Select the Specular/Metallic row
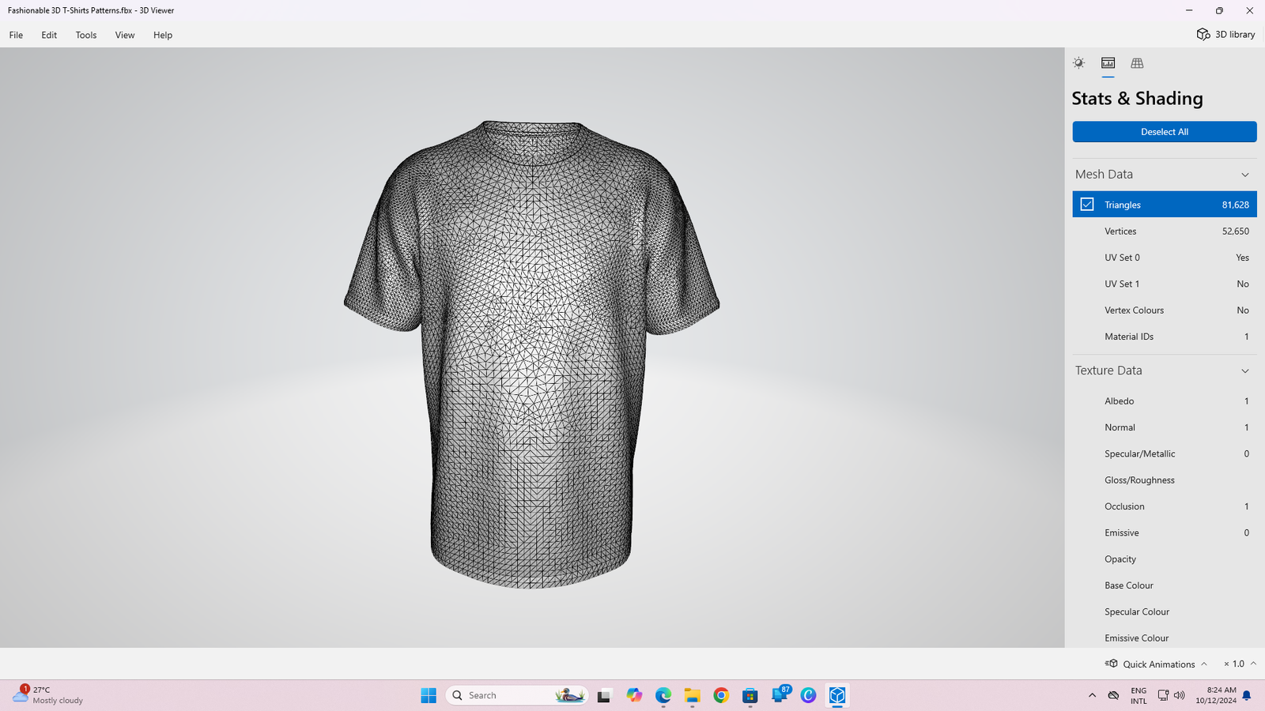This screenshot has height=711, width=1265. (x=1165, y=453)
